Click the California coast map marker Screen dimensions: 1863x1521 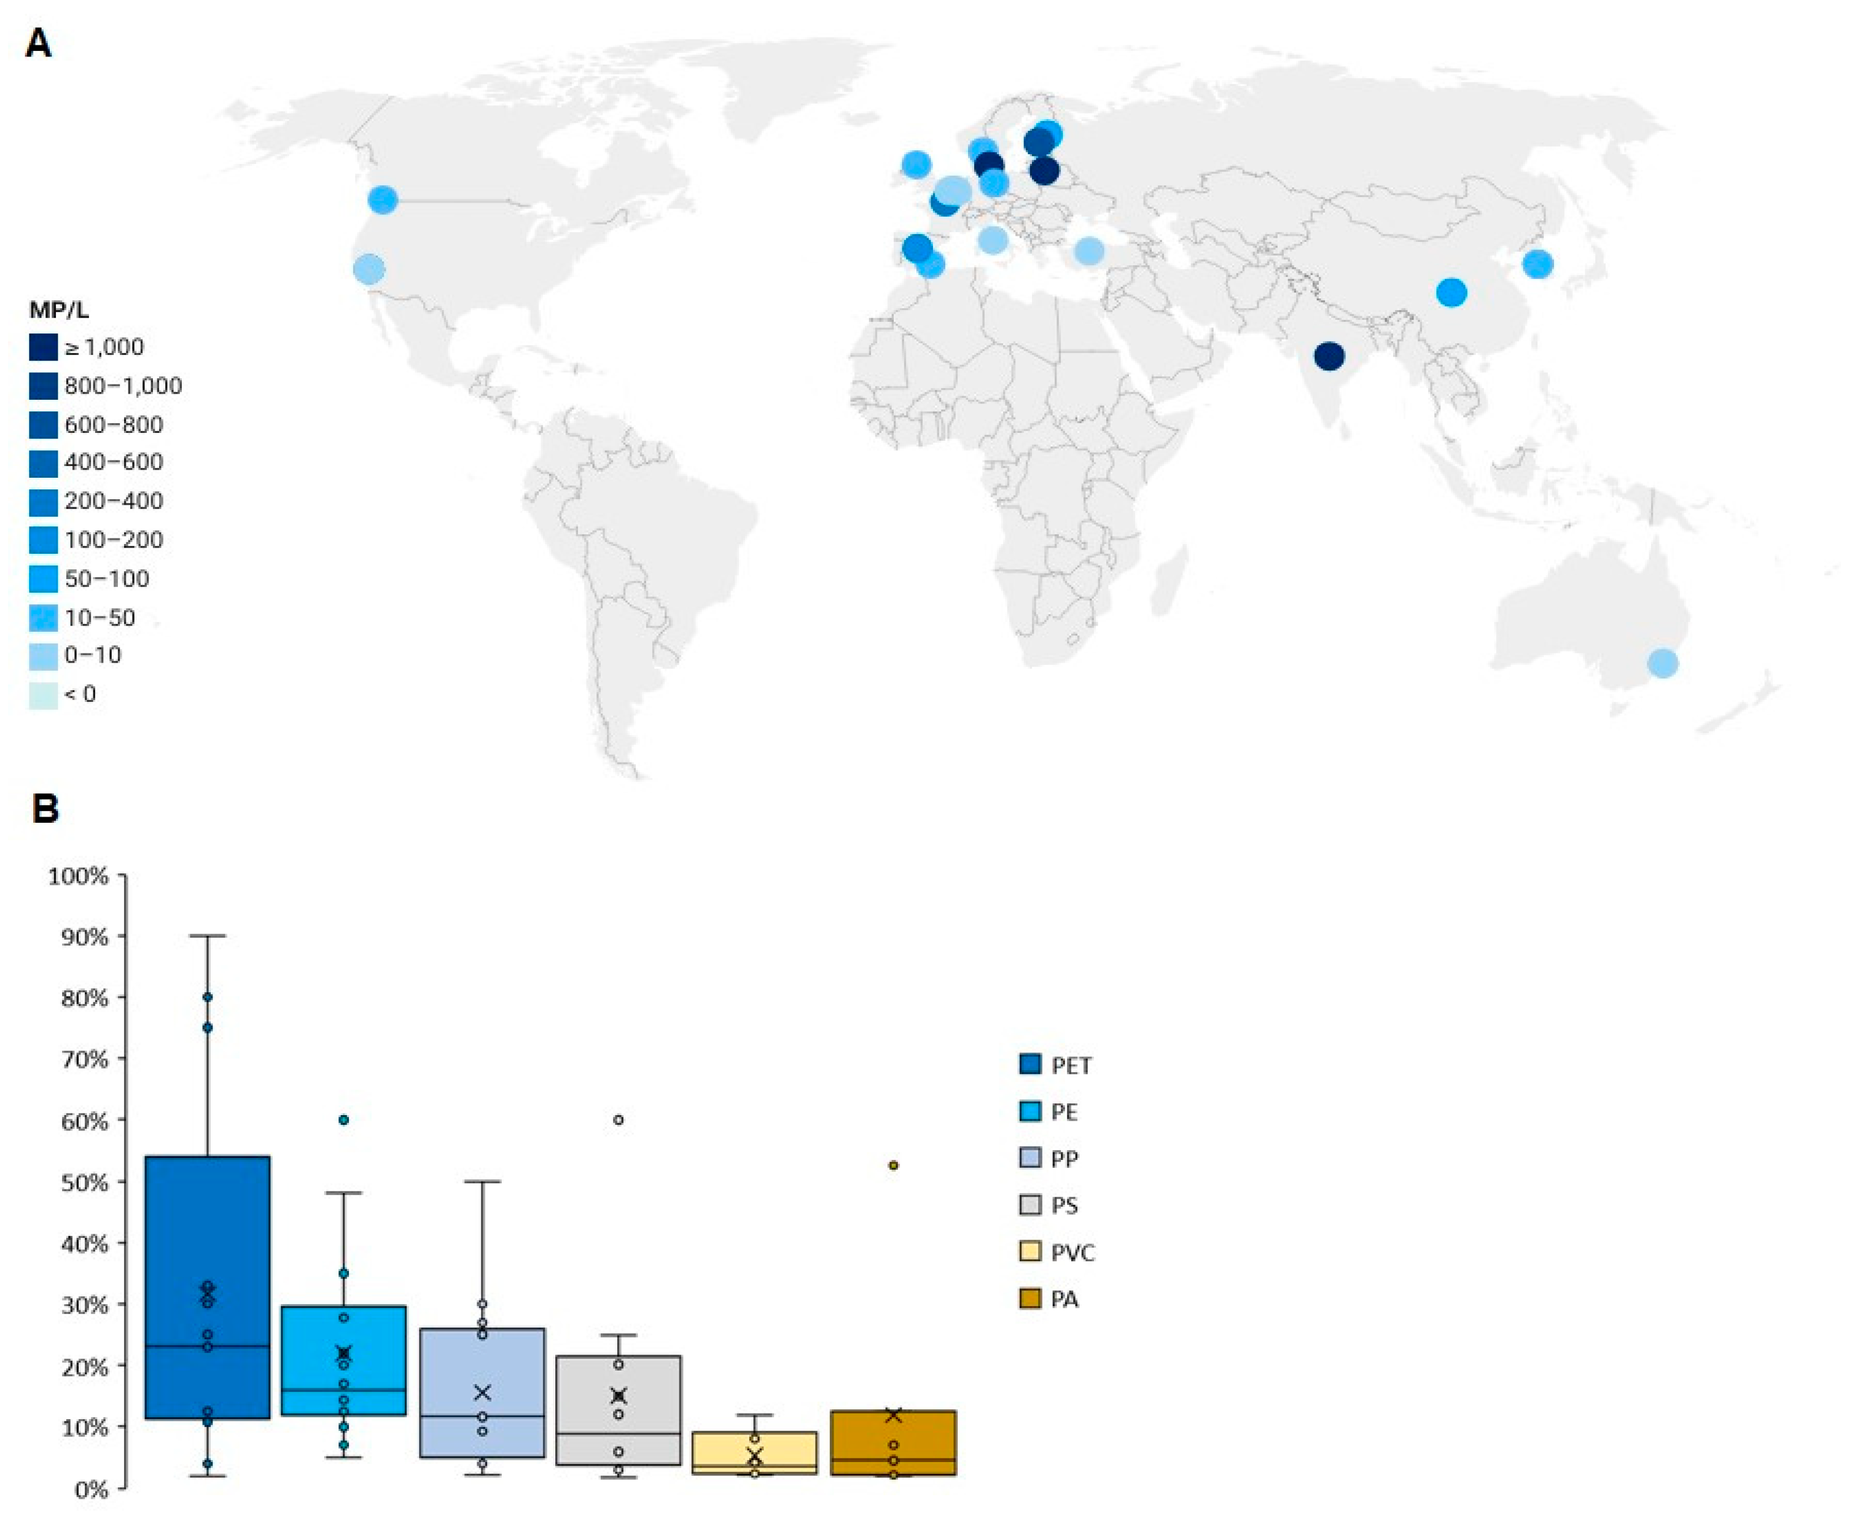[369, 269]
